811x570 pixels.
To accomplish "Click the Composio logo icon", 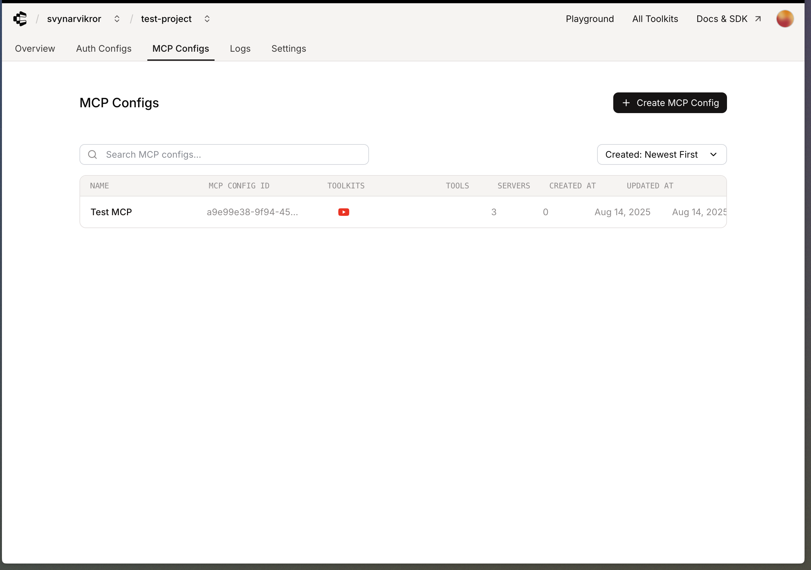I will (x=20, y=19).
